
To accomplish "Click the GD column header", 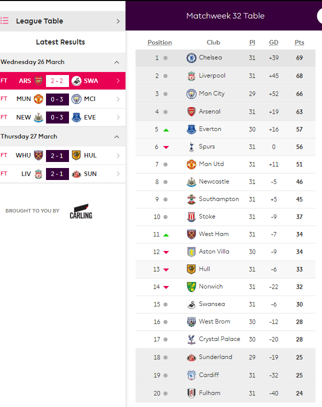I will [x=273, y=42].
